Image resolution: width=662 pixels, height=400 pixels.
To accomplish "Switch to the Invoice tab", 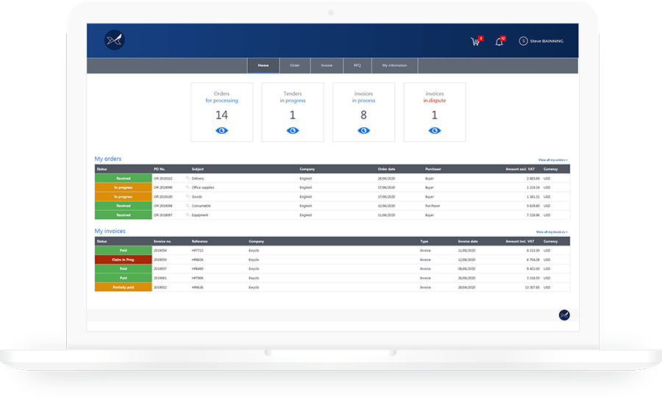I will point(327,65).
